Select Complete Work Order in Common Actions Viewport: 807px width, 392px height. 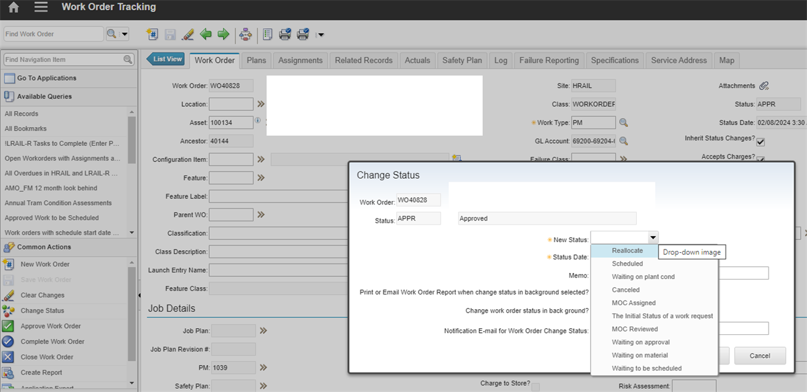pos(54,341)
